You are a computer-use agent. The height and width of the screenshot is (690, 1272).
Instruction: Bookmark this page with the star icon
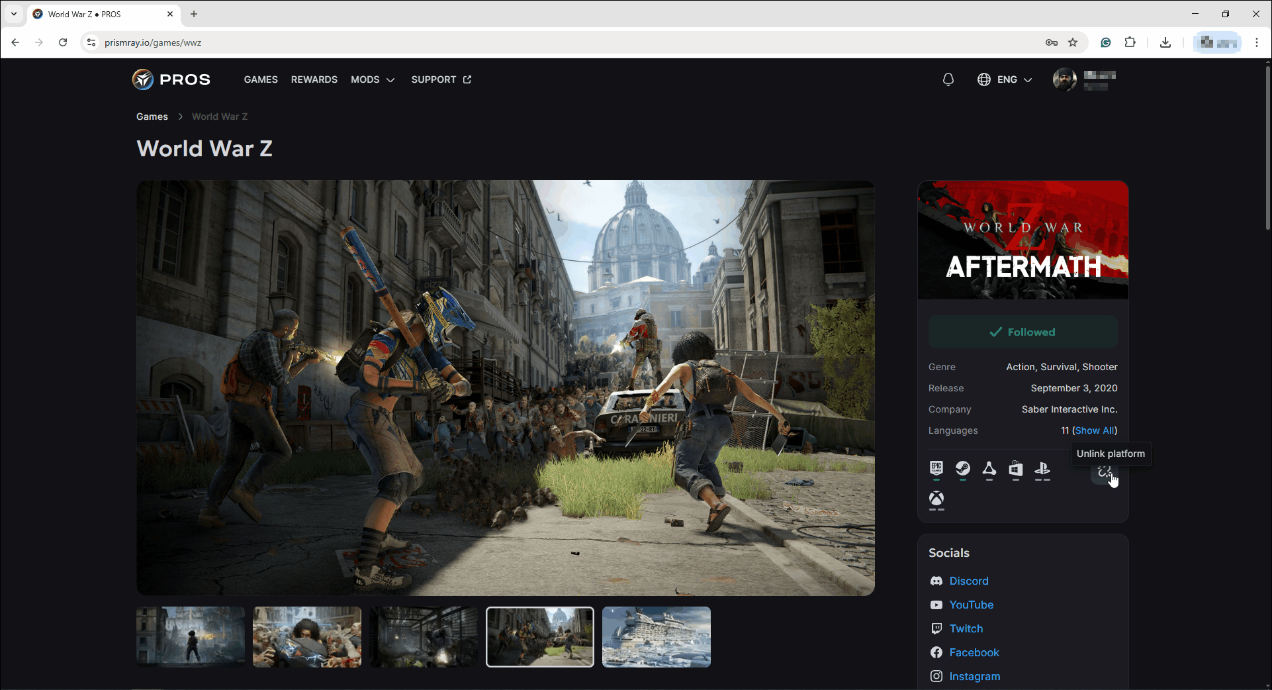[1073, 42]
